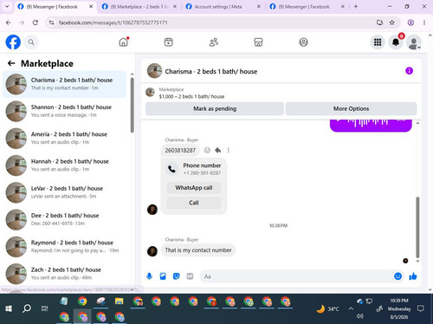
Task: Click the Mark as pending button
Action: coord(215,108)
